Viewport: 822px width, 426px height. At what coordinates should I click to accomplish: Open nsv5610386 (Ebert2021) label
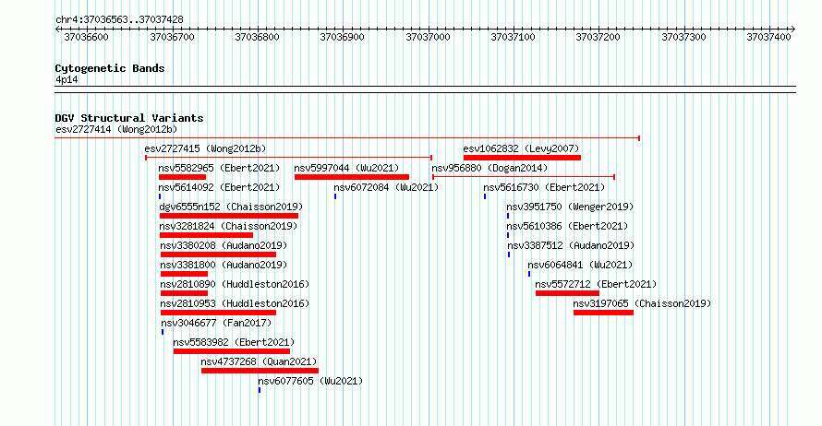(567, 226)
